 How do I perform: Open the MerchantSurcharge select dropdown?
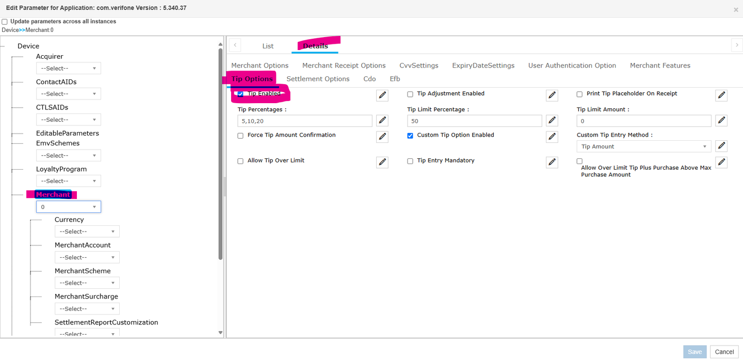(87, 308)
